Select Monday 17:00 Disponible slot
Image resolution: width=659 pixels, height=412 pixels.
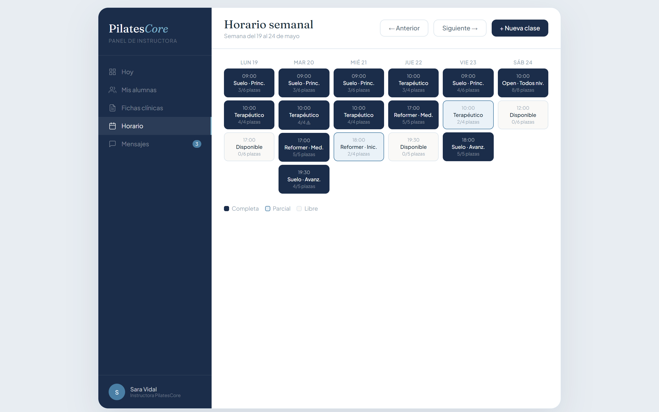(x=249, y=147)
